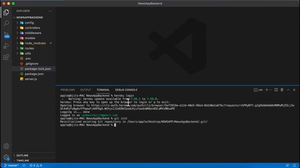Kill terminal with trash icon
The height and width of the screenshot is (168, 300).
point(282,90)
